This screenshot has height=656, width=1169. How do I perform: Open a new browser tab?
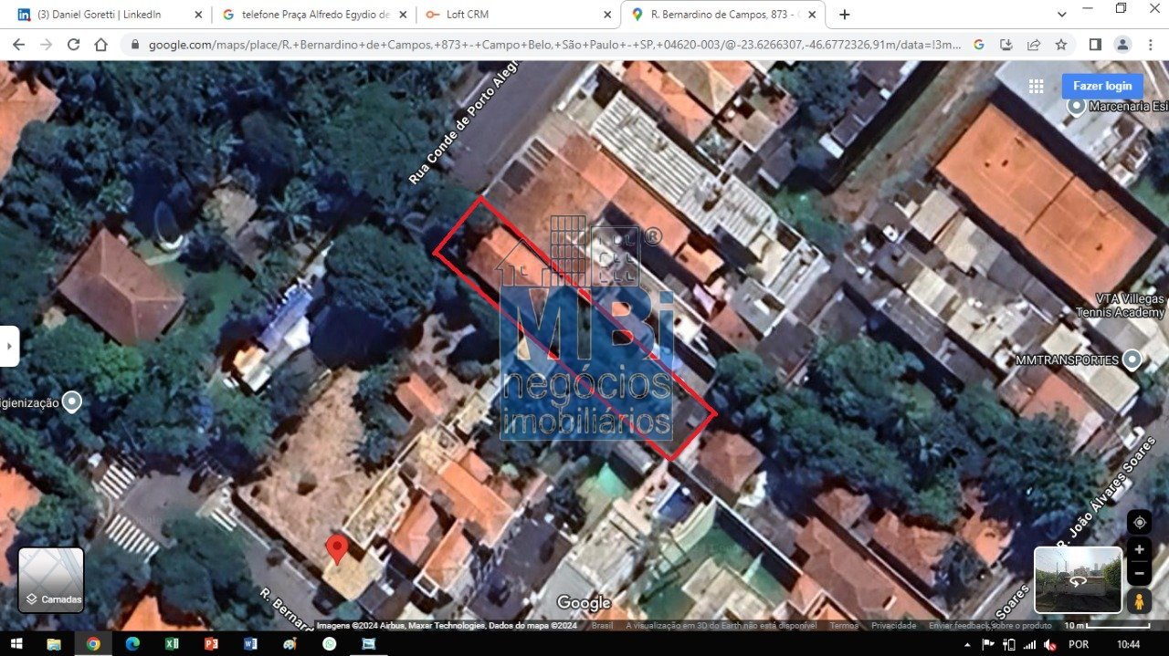tap(845, 15)
